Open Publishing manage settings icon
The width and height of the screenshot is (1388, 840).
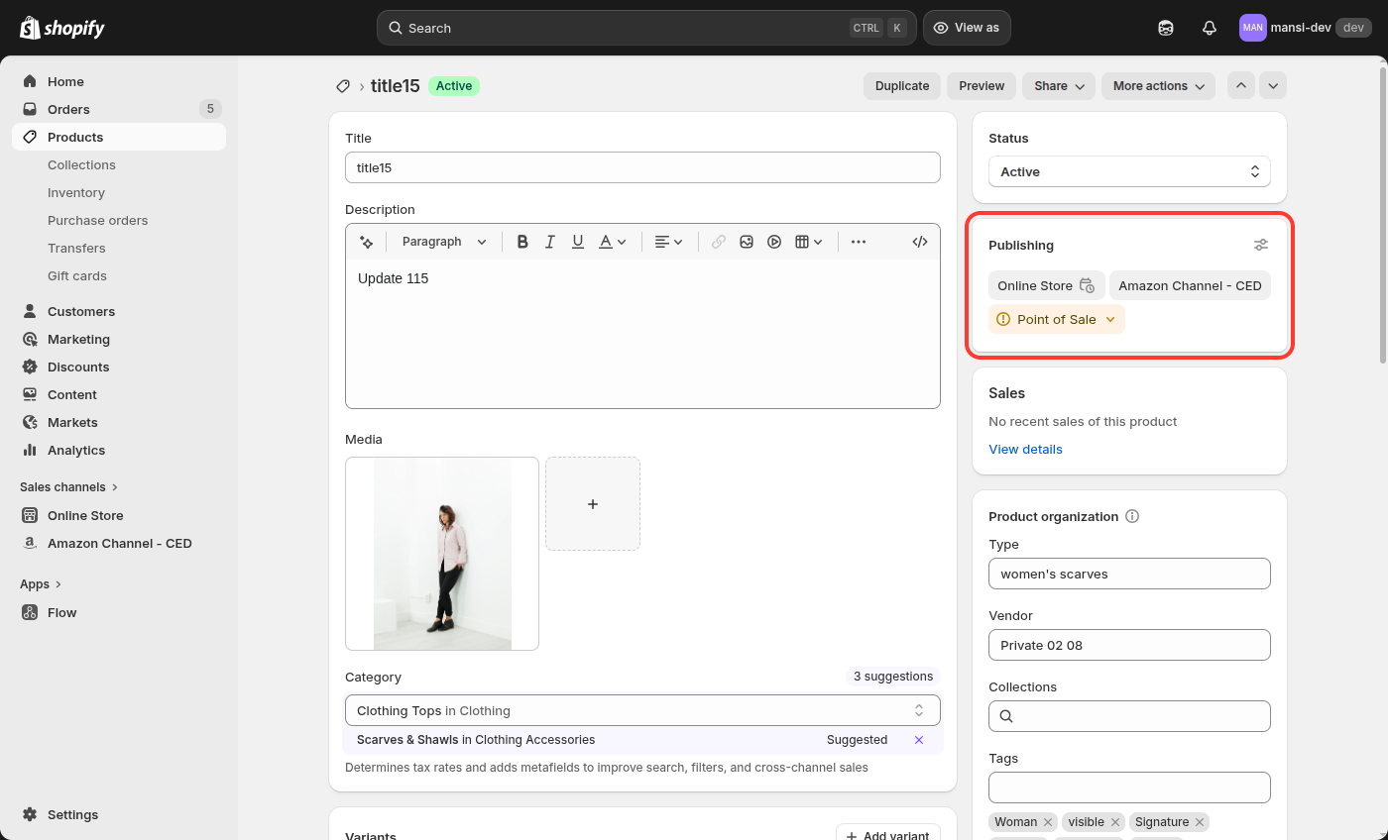(x=1260, y=245)
